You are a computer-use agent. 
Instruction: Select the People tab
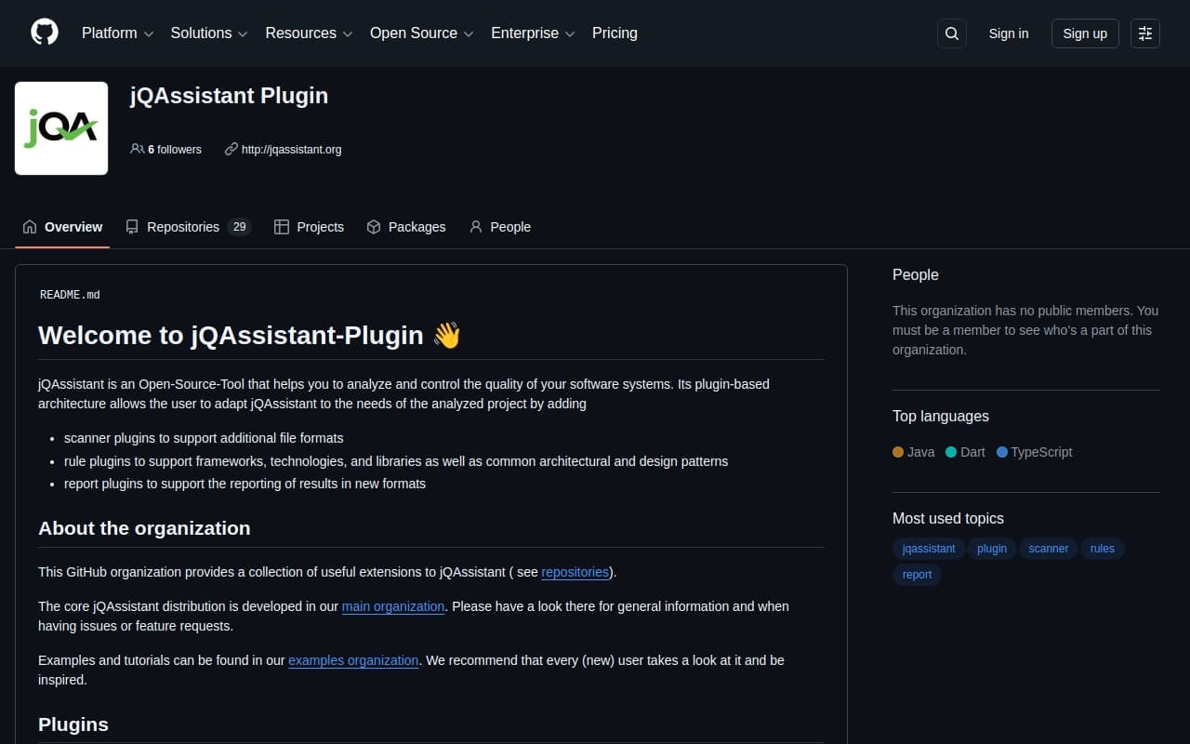pos(510,226)
